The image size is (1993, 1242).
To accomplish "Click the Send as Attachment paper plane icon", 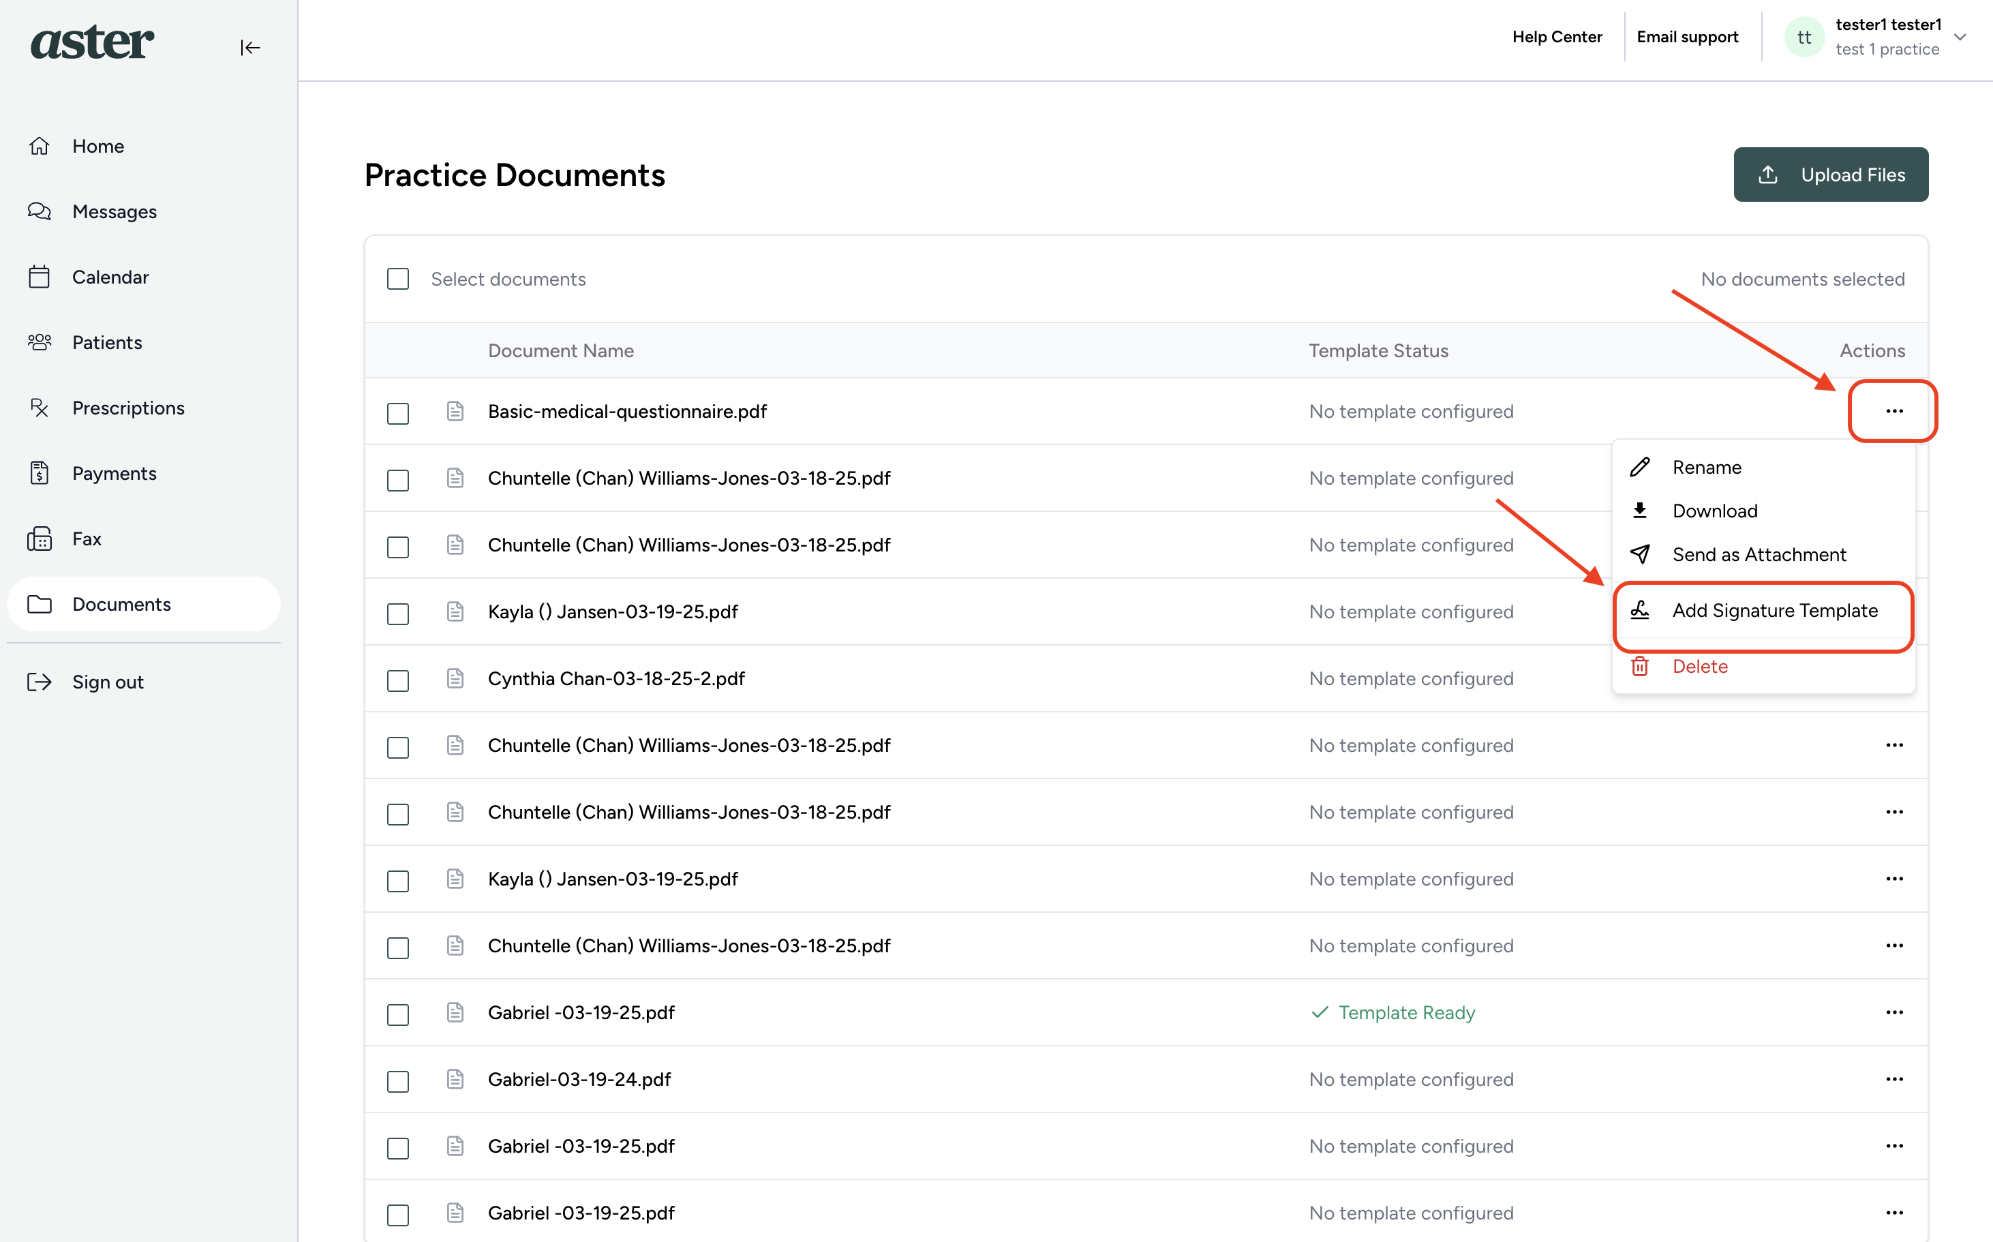I will (1640, 554).
